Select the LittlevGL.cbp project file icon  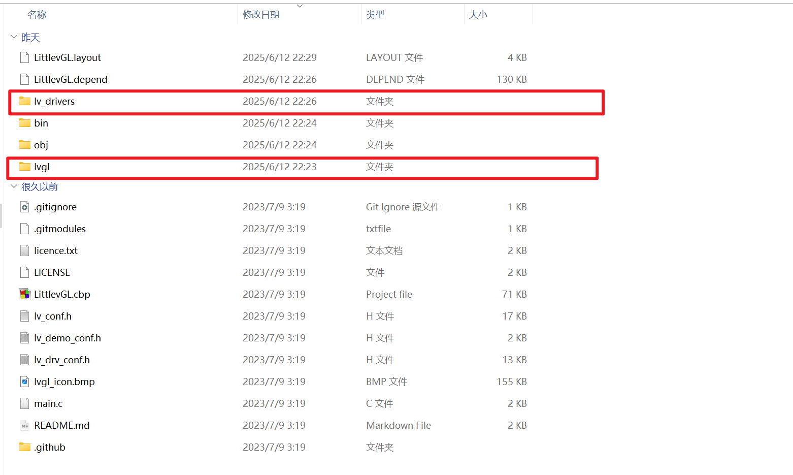(24, 294)
